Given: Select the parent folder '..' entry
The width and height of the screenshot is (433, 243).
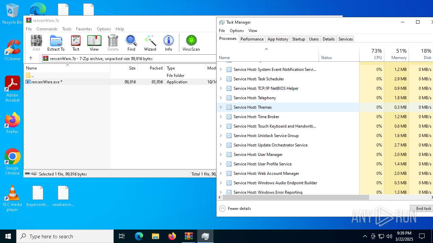Looking at the screenshot, I should [x=120, y=75].
